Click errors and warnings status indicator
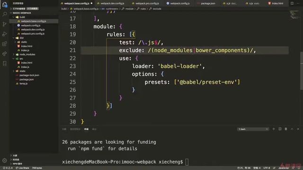 (8, 168)
